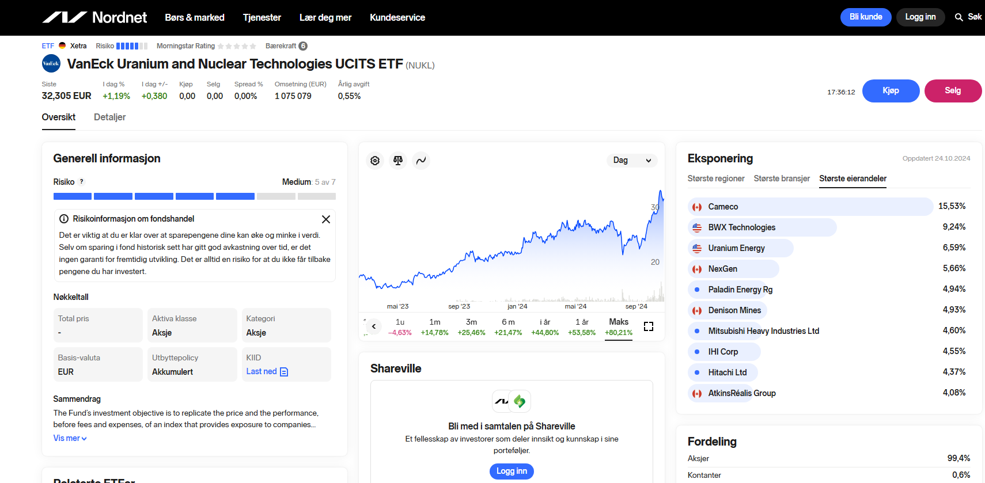
Task: Click the info icon beside Risikoinformasjon
Action: point(64,219)
